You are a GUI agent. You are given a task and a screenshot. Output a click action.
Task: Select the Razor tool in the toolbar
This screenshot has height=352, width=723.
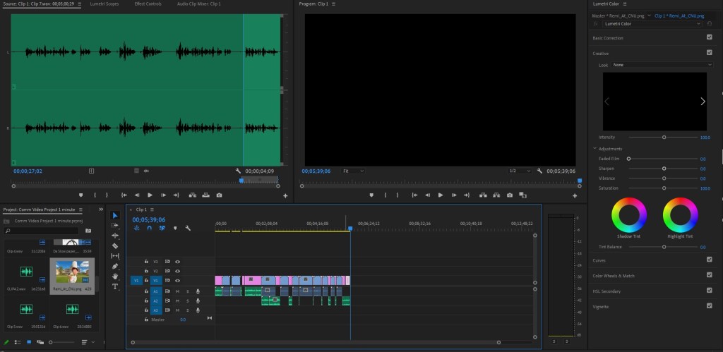point(115,245)
